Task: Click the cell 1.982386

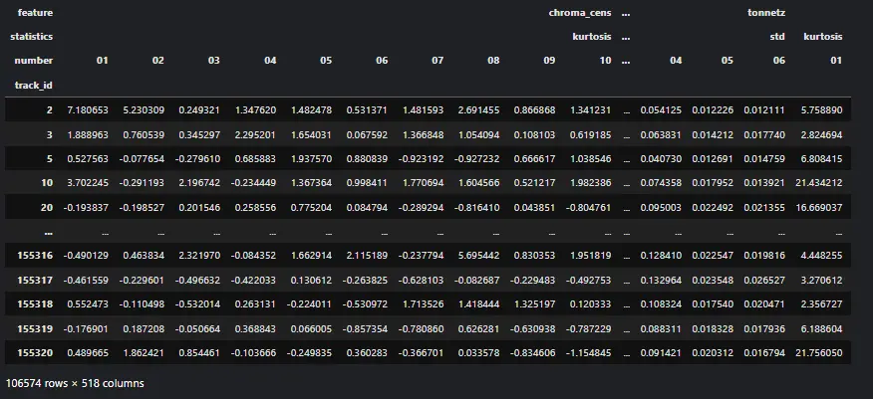Action: click(591, 183)
